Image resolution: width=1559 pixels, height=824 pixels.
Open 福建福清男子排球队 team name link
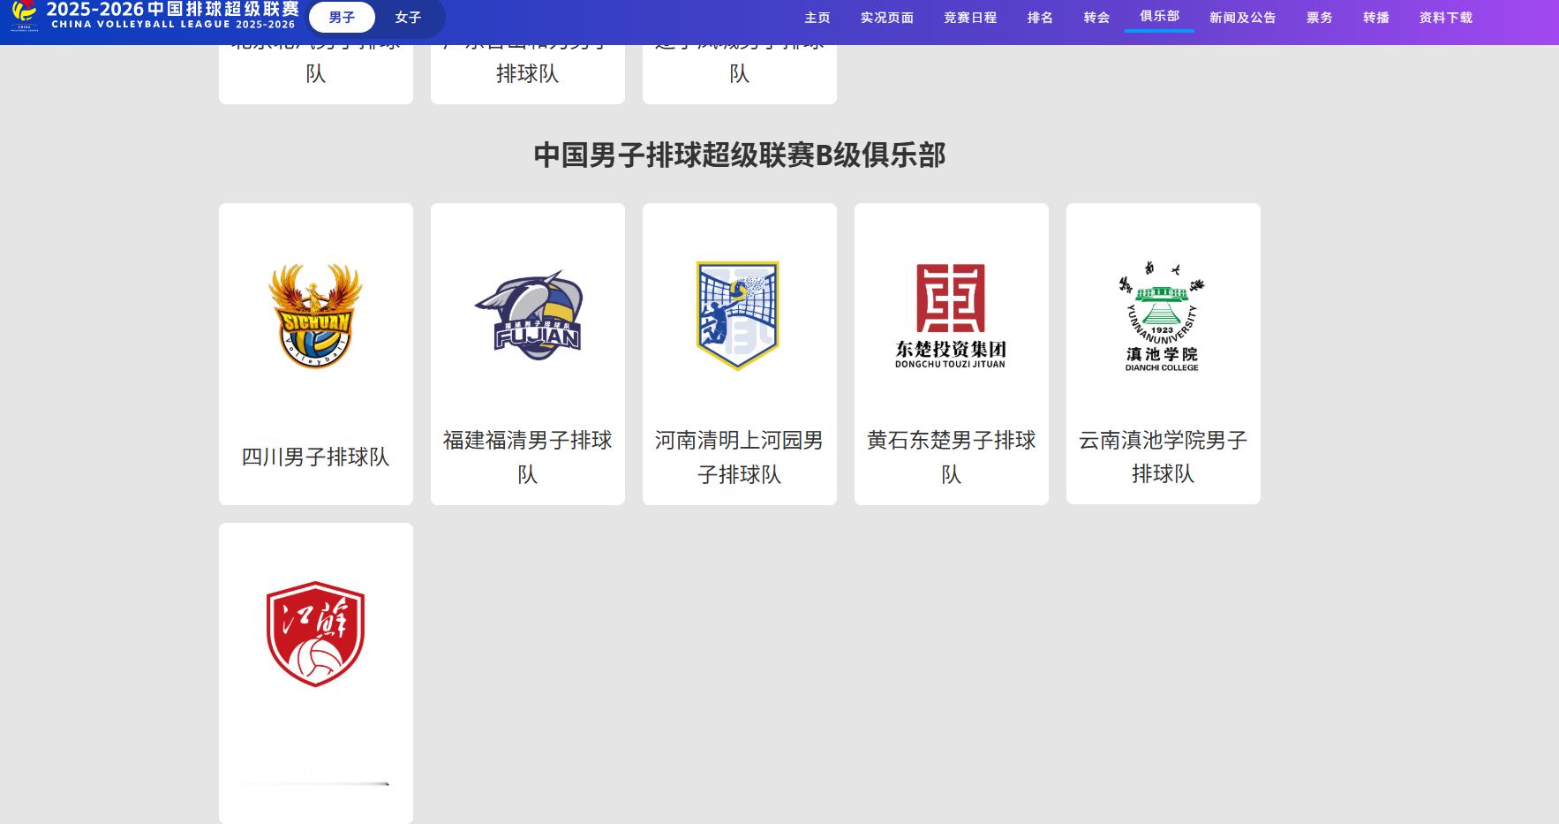(x=528, y=457)
